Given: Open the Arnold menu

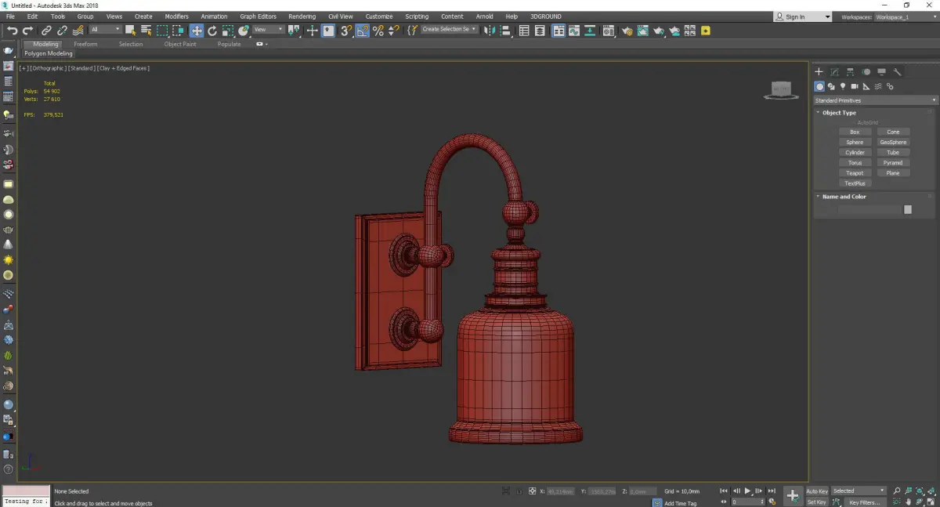Looking at the screenshot, I should [x=486, y=16].
